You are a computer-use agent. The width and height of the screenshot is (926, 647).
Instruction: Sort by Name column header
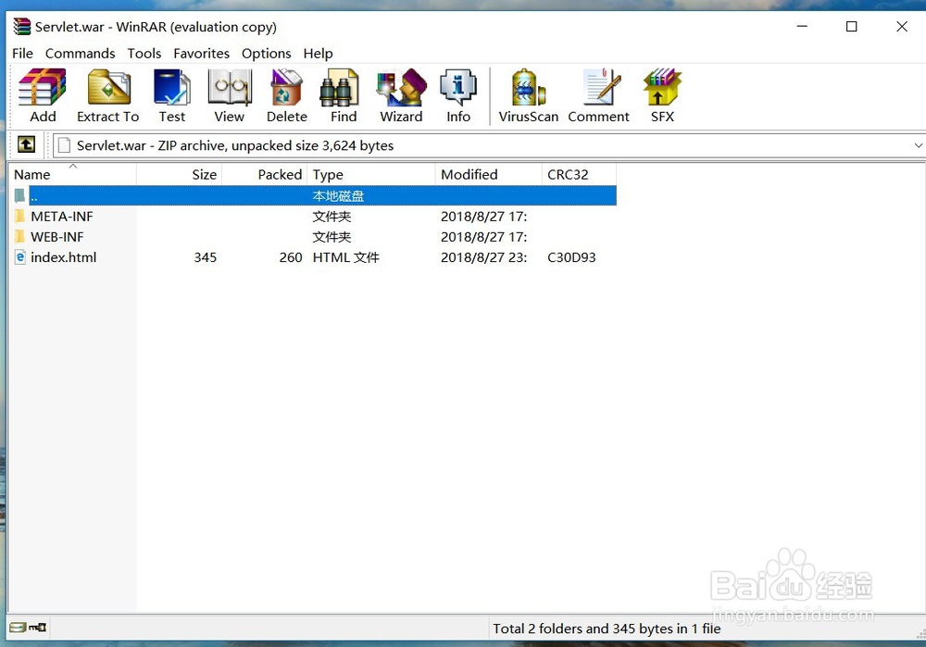click(73, 174)
